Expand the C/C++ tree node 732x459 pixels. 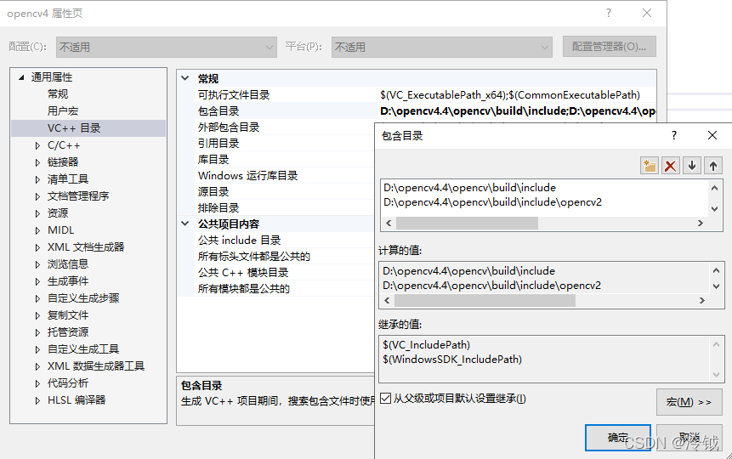[x=37, y=145]
